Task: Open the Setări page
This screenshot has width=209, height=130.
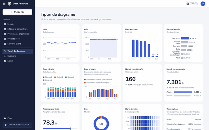Action: (x=17, y=61)
